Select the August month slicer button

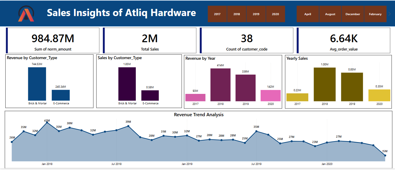(x=330, y=14)
